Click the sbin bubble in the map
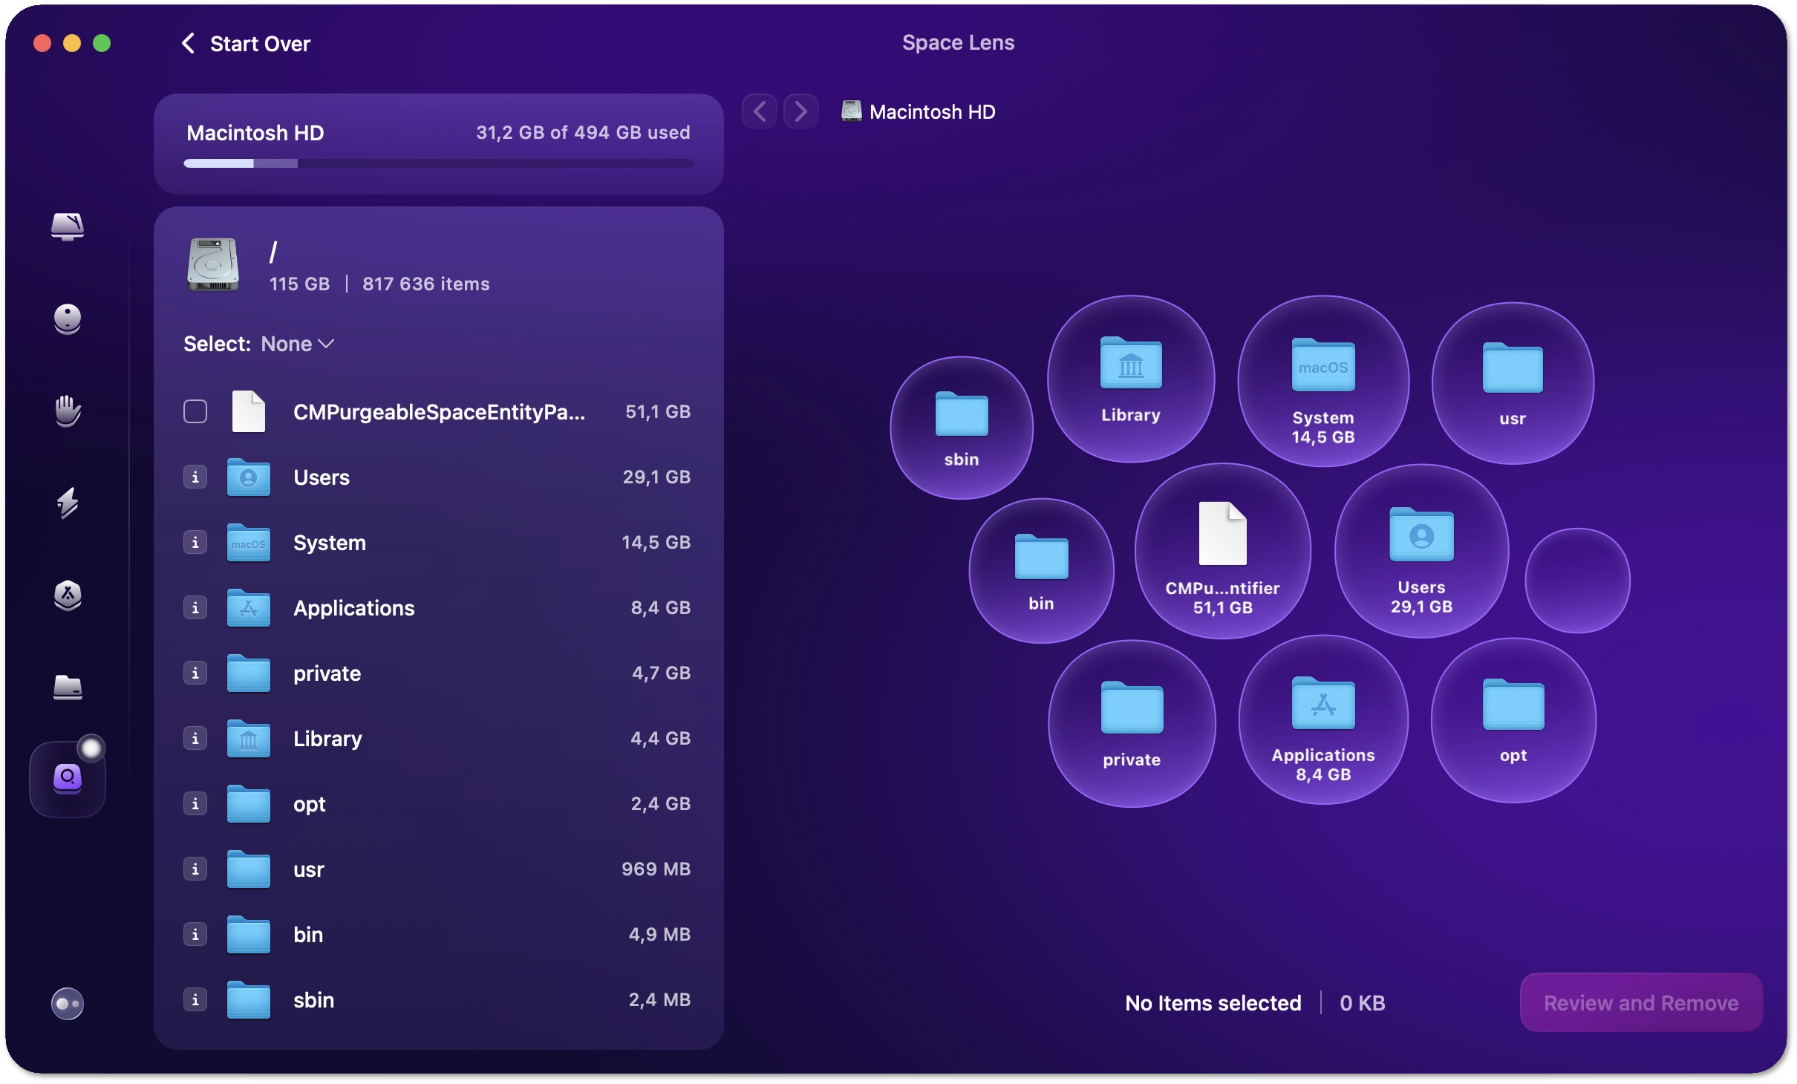This screenshot has width=1797, height=1084. tap(962, 428)
